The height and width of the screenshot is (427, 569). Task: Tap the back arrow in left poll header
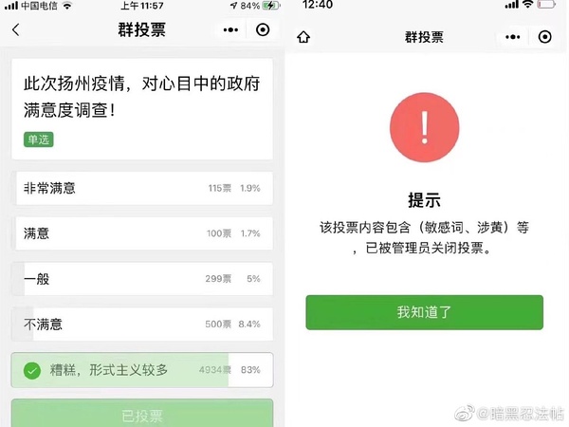[x=15, y=29]
